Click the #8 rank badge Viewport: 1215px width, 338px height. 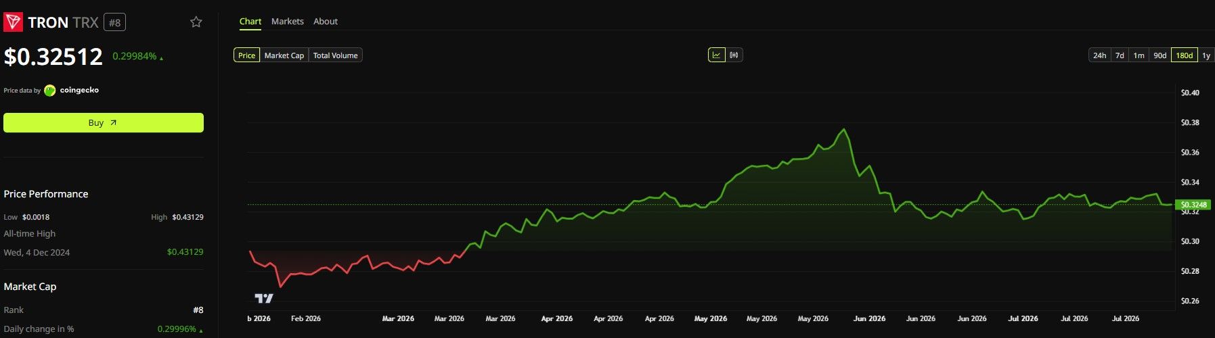(x=114, y=22)
